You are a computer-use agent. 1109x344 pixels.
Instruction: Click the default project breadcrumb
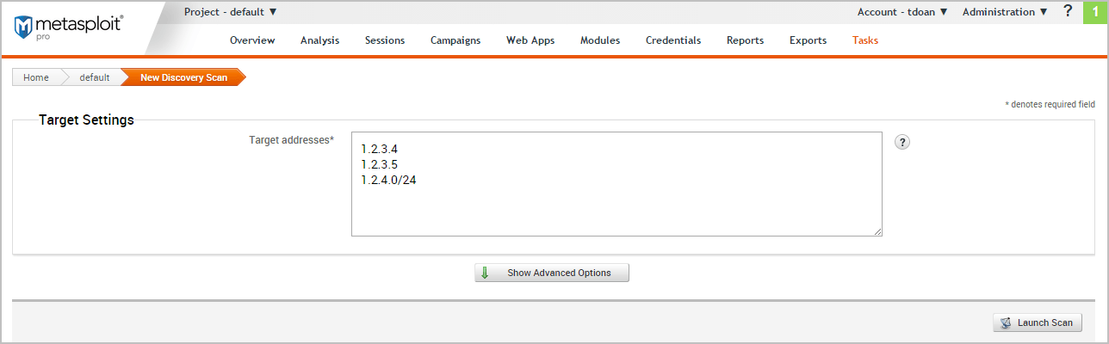coord(95,77)
